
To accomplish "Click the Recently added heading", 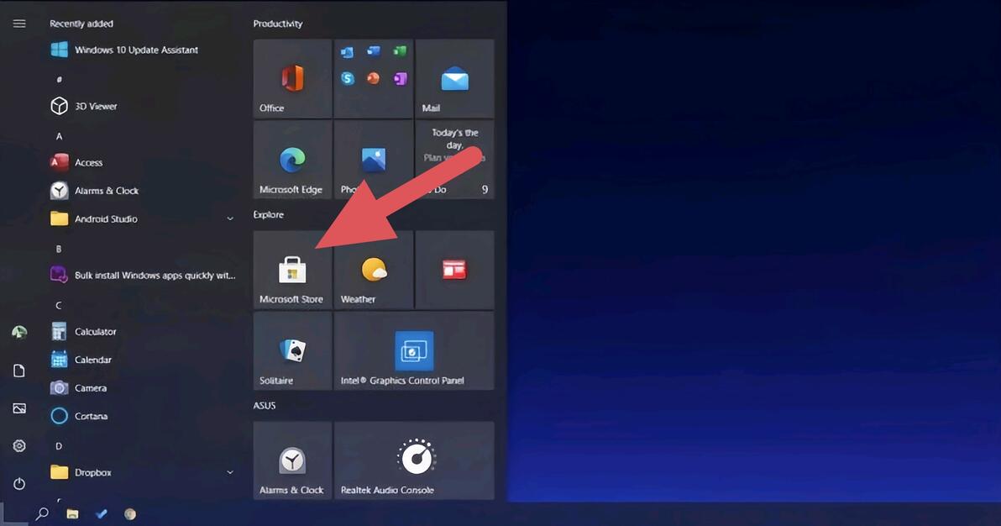I will 81,24.
